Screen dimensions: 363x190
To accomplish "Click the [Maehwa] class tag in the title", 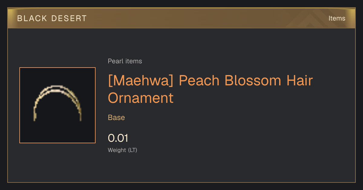I will [x=141, y=81].
